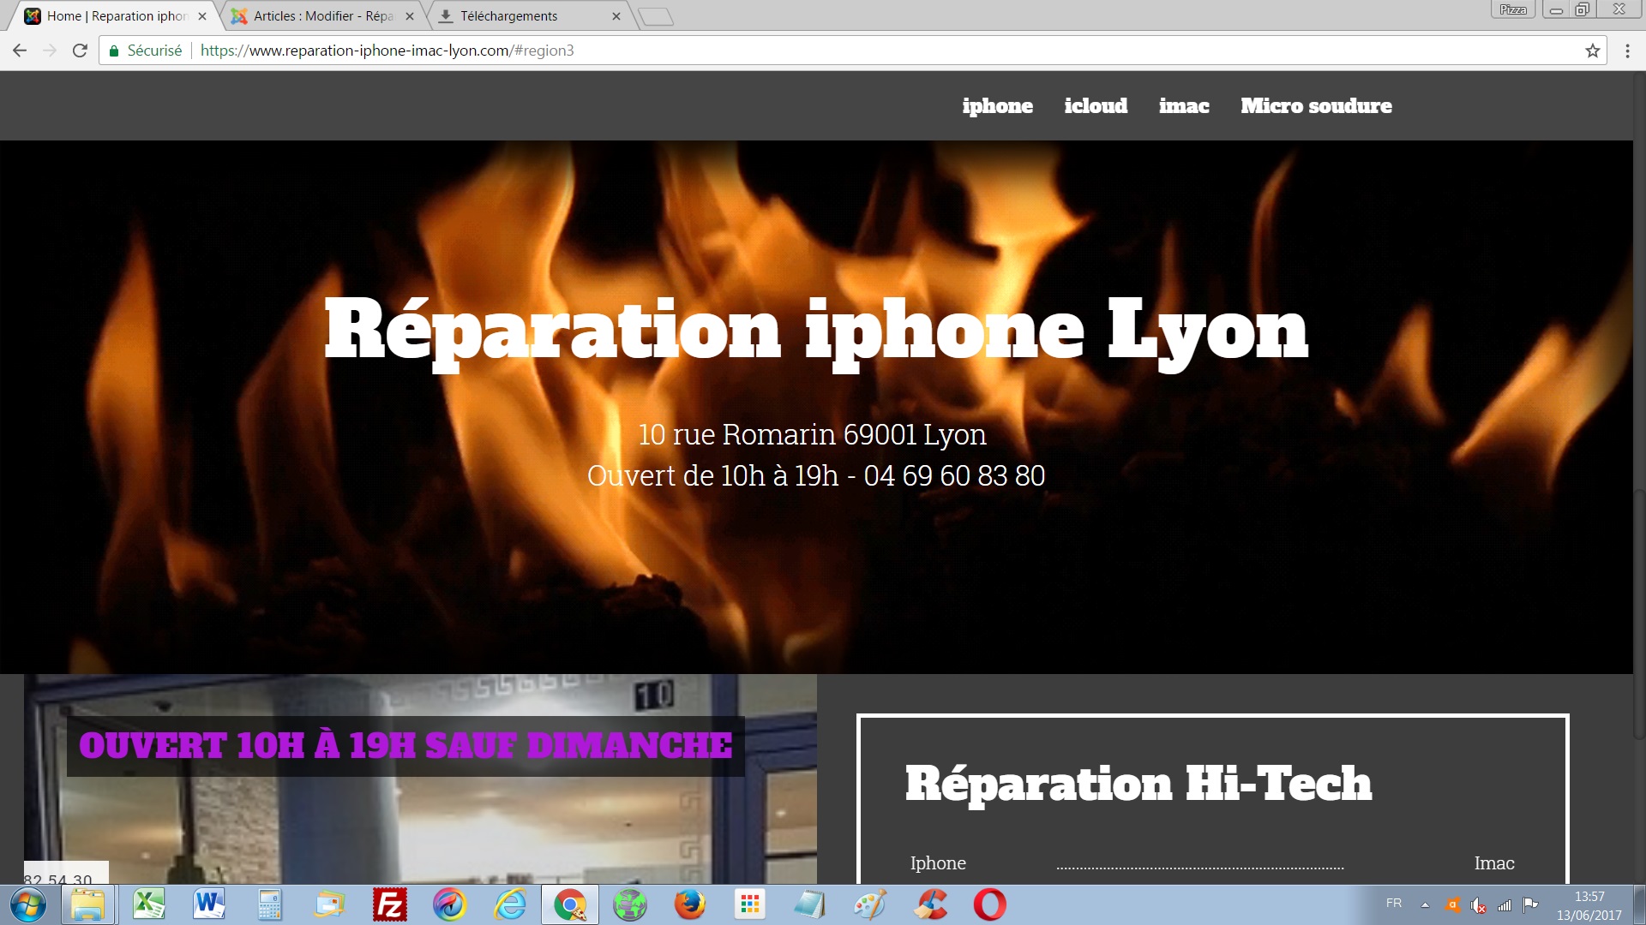The image size is (1646, 925).
Task: Open the Windows Start menu
Action: click(x=28, y=904)
